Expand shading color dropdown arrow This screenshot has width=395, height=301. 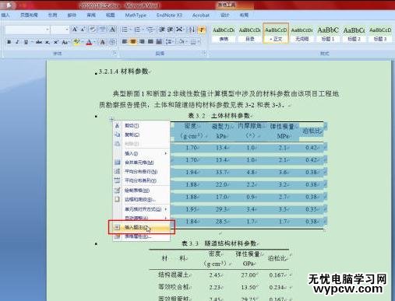tap(187, 41)
